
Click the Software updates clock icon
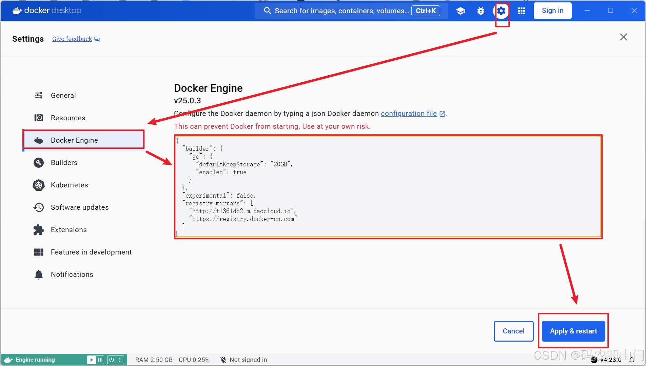39,207
